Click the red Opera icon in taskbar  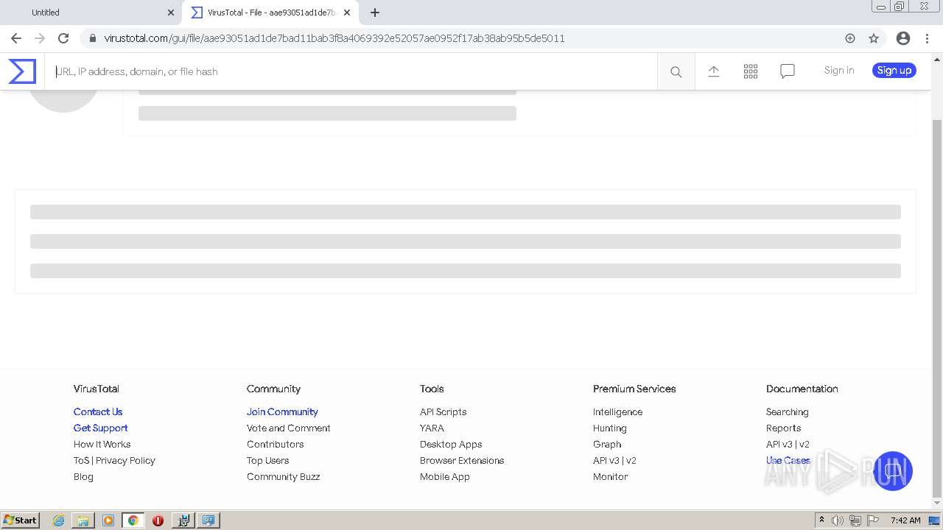pos(158,520)
